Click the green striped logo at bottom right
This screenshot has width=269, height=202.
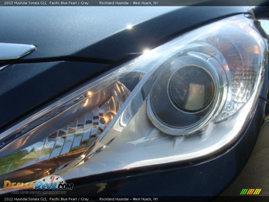(250, 191)
